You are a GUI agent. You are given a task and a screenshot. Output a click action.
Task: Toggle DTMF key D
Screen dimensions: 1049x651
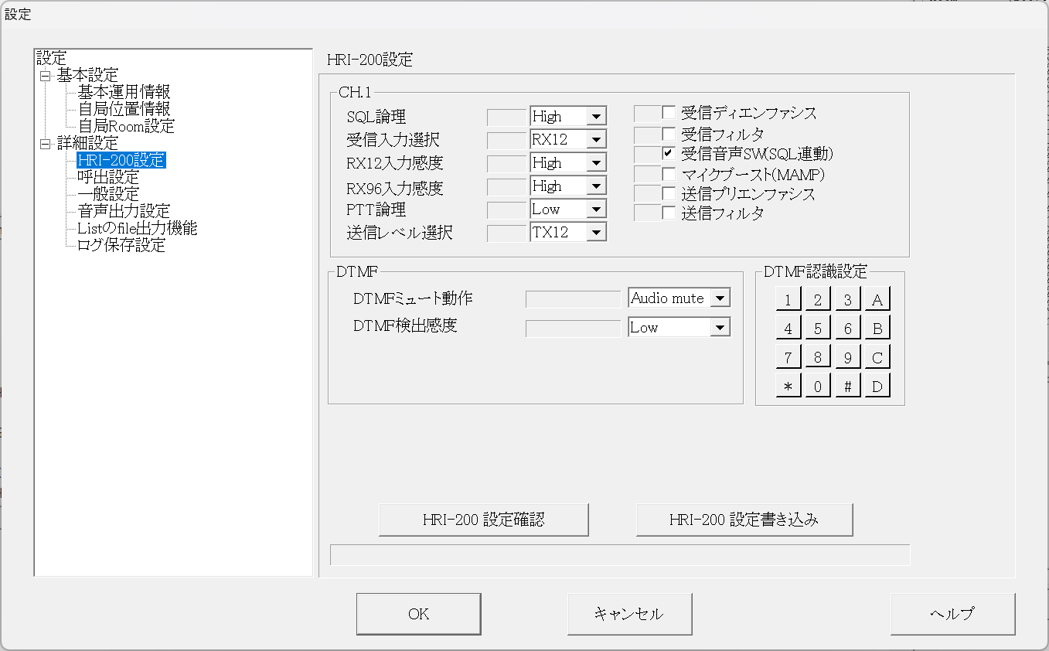(x=877, y=386)
